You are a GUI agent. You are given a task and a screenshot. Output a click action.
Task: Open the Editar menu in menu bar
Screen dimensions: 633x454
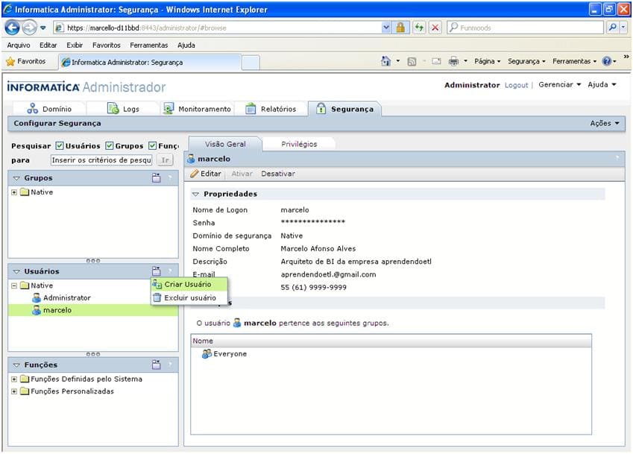click(x=48, y=45)
